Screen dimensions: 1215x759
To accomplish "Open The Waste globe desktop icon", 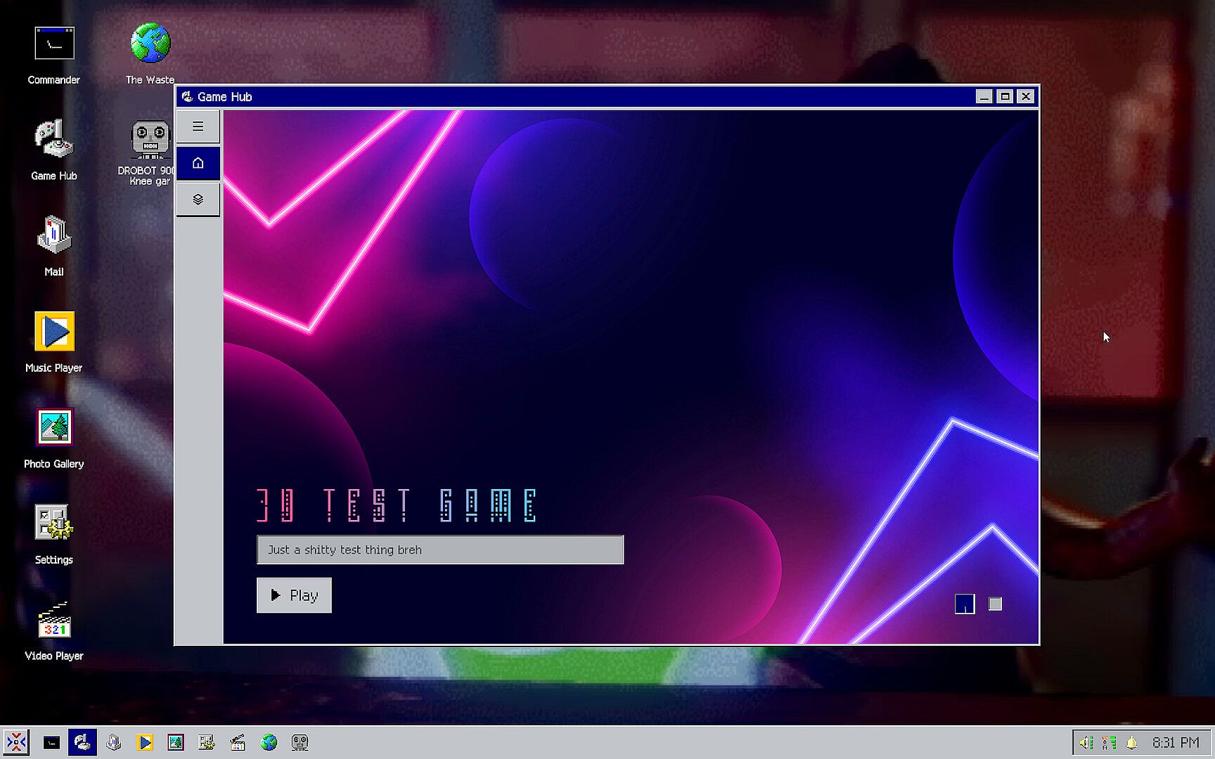I will (x=150, y=44).
